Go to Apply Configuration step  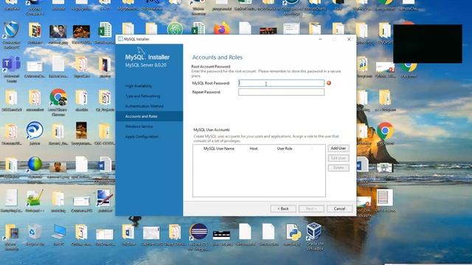tap(142, 137)
